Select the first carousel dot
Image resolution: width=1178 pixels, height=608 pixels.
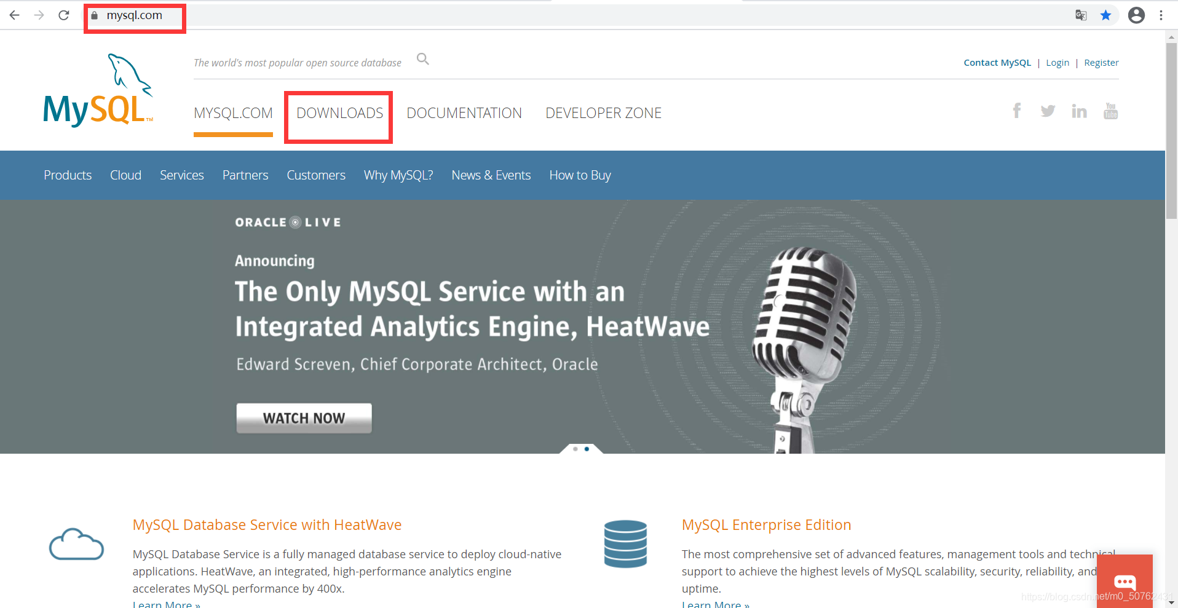pos(575,449)
